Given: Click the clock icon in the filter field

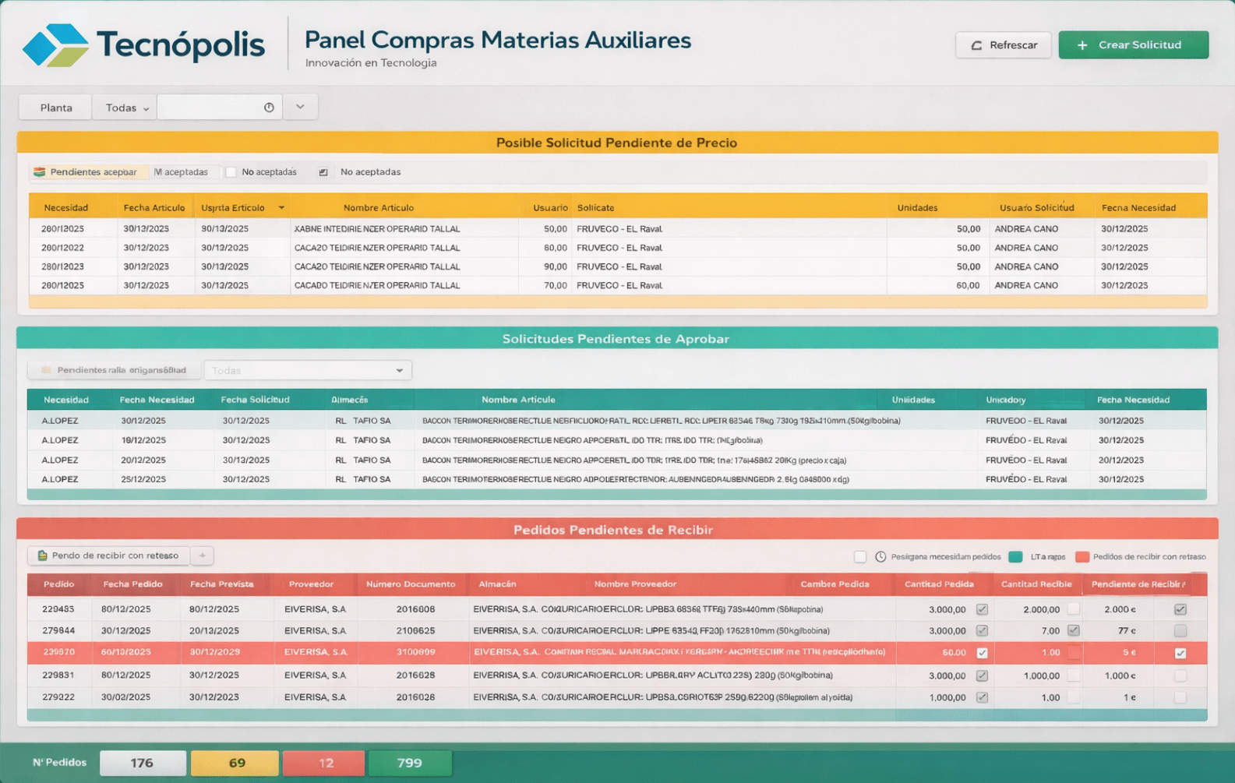Looking at the screenshot, I should point(269,108).
